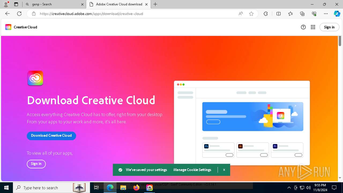Screen dimensions: 343x193
Task: Click the Creative Cloud logo in header
Action: 8,27
